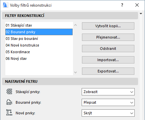The image size is (145, 120).
Task: Click the Stávající prvky label
Action: 28,92
